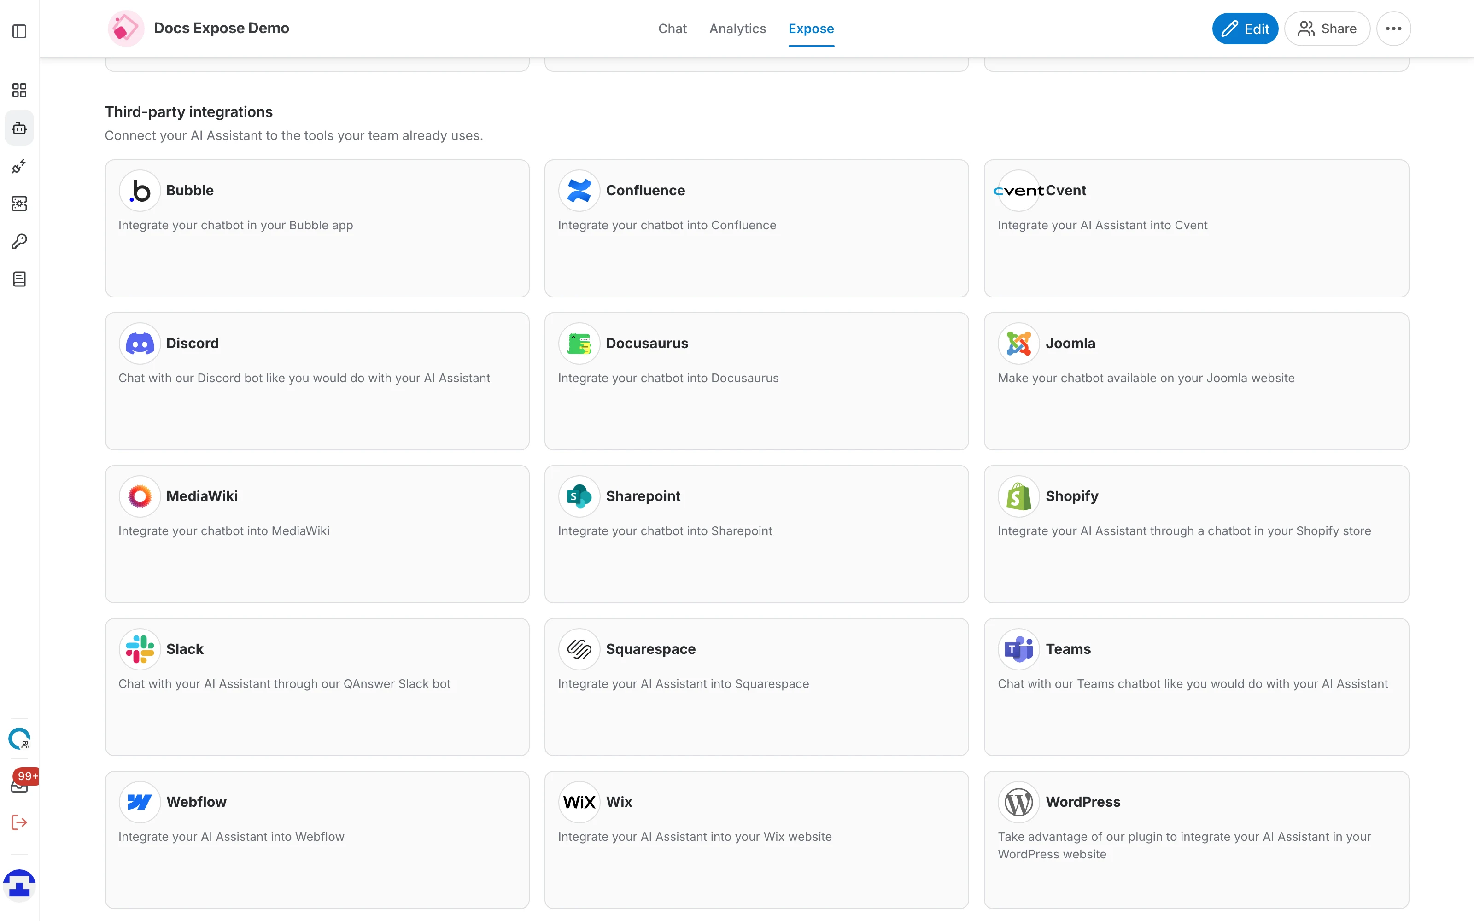Click the WordPress plugin description text

[x=1184, y=845]
